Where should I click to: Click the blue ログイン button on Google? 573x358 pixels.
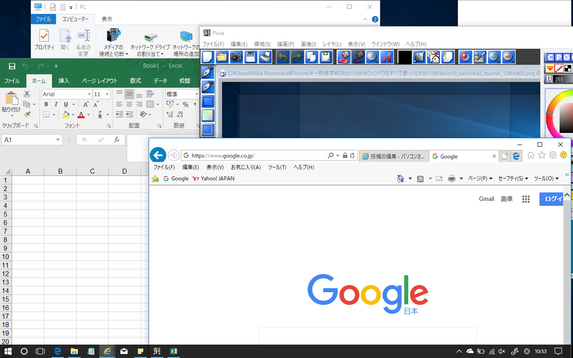click(x=552, y=199)
